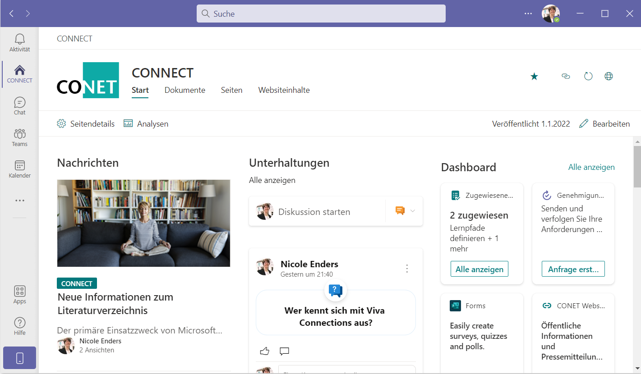Click the reload page icon
Image resolution: width=641 pixels, height=374 pixels.
click(x=588, y=76)
